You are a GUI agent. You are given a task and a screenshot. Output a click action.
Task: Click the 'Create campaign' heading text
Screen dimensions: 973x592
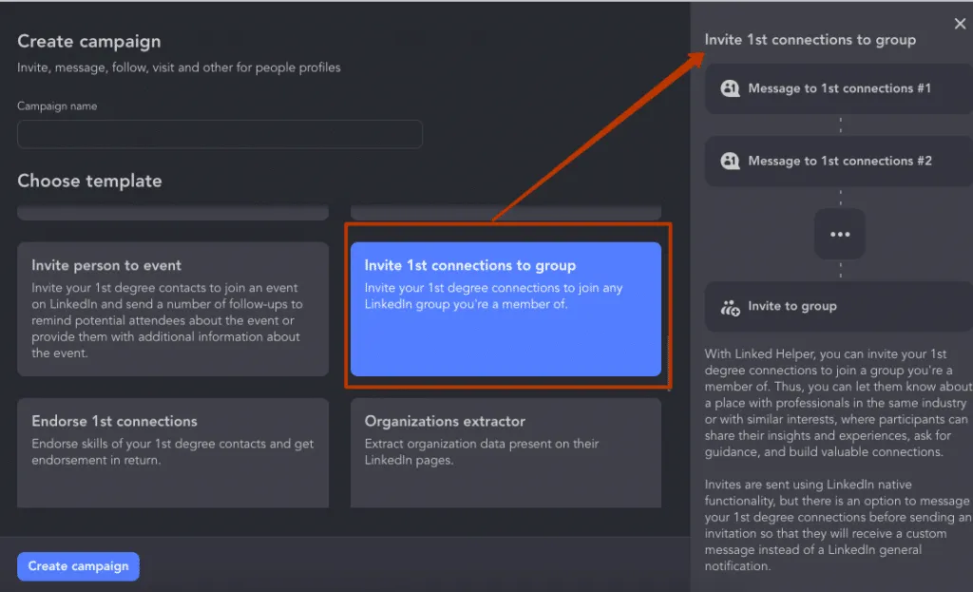(88, 42)
